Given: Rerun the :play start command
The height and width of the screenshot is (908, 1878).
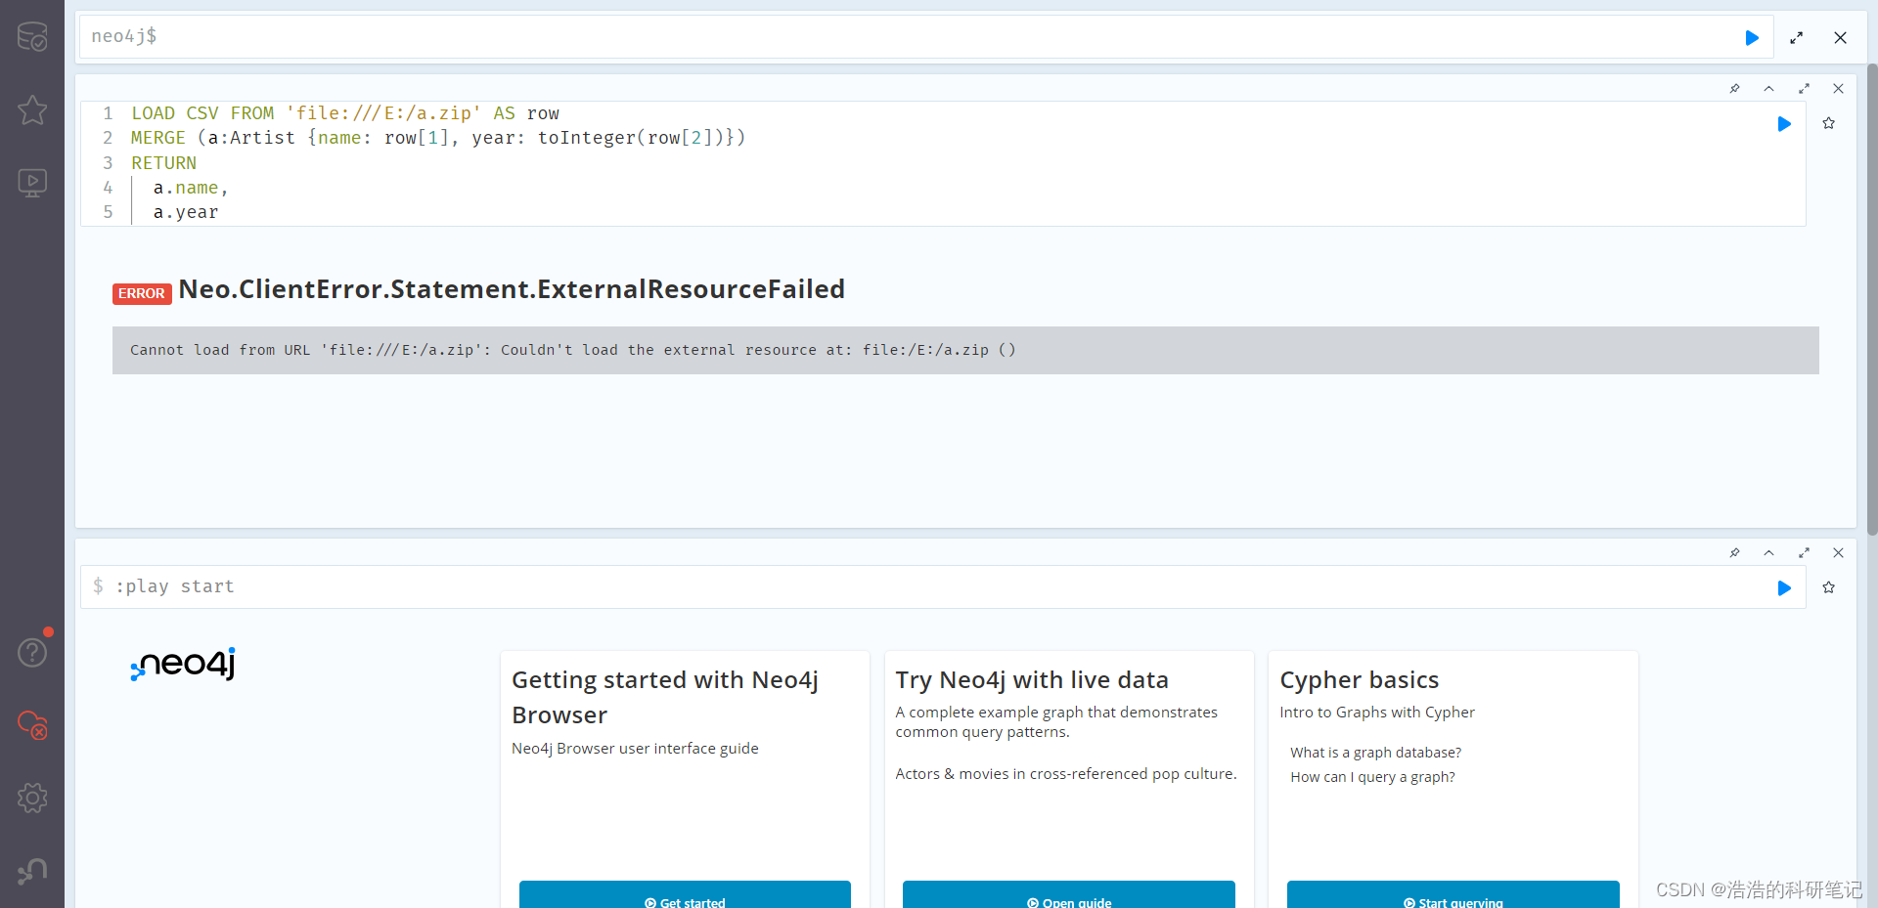Looking at the screenshot, I should [x=1784, y=587].
